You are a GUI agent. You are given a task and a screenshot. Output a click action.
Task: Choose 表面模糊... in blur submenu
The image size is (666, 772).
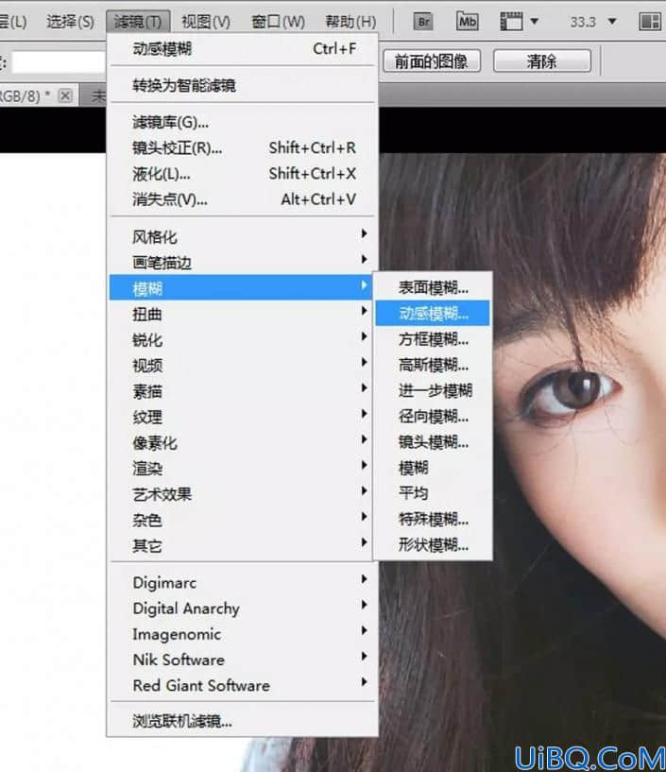pyautogui.click(x=433, y=287)
